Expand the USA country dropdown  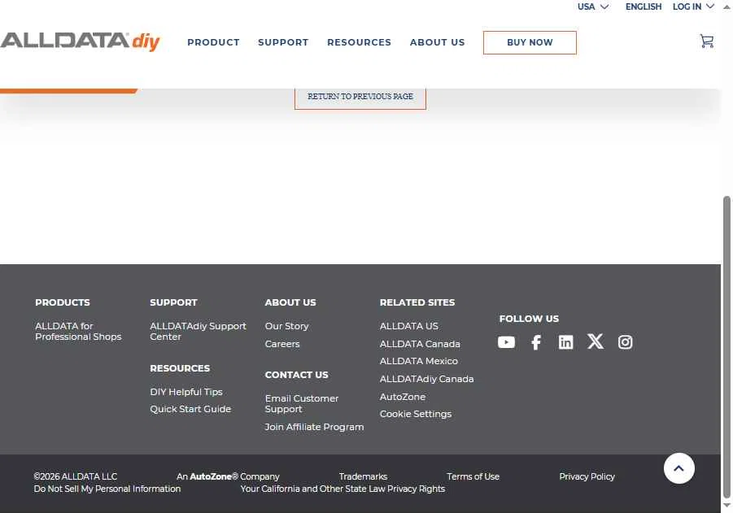(x=592, y=7)
